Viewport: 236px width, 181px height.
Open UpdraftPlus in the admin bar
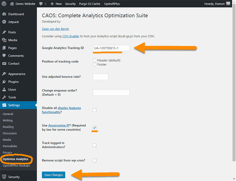[x=112, y=4]
